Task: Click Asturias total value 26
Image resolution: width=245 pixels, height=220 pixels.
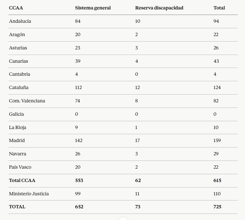Action: coord(216,48)
